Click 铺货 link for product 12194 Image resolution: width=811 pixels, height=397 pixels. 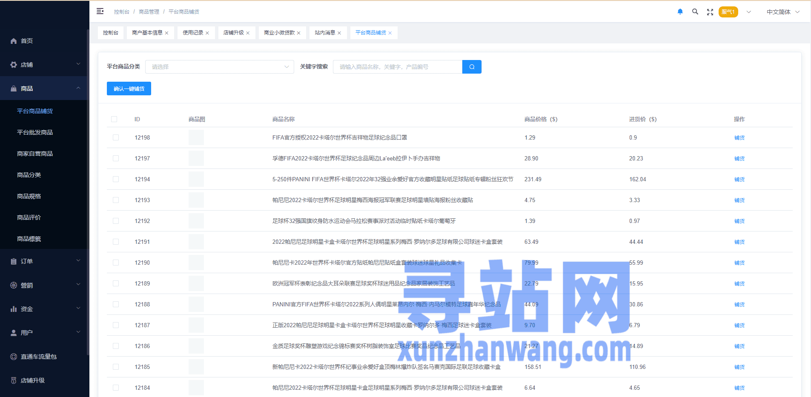point(739,180)
